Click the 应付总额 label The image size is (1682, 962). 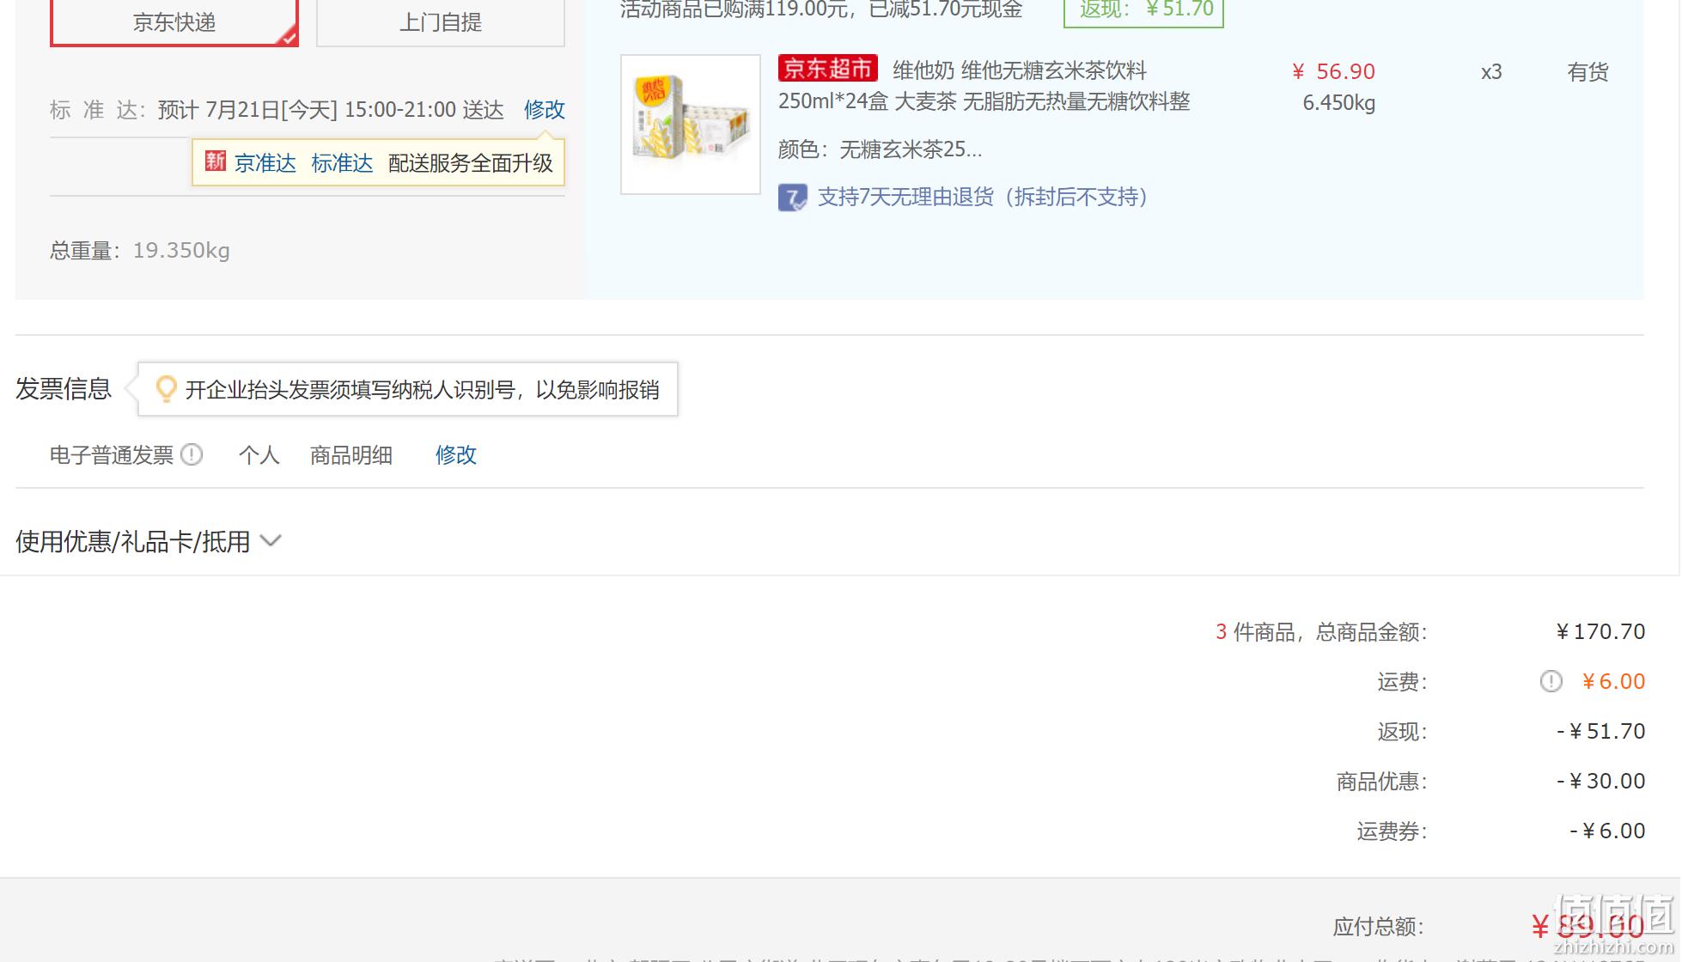coord(1379,927)
